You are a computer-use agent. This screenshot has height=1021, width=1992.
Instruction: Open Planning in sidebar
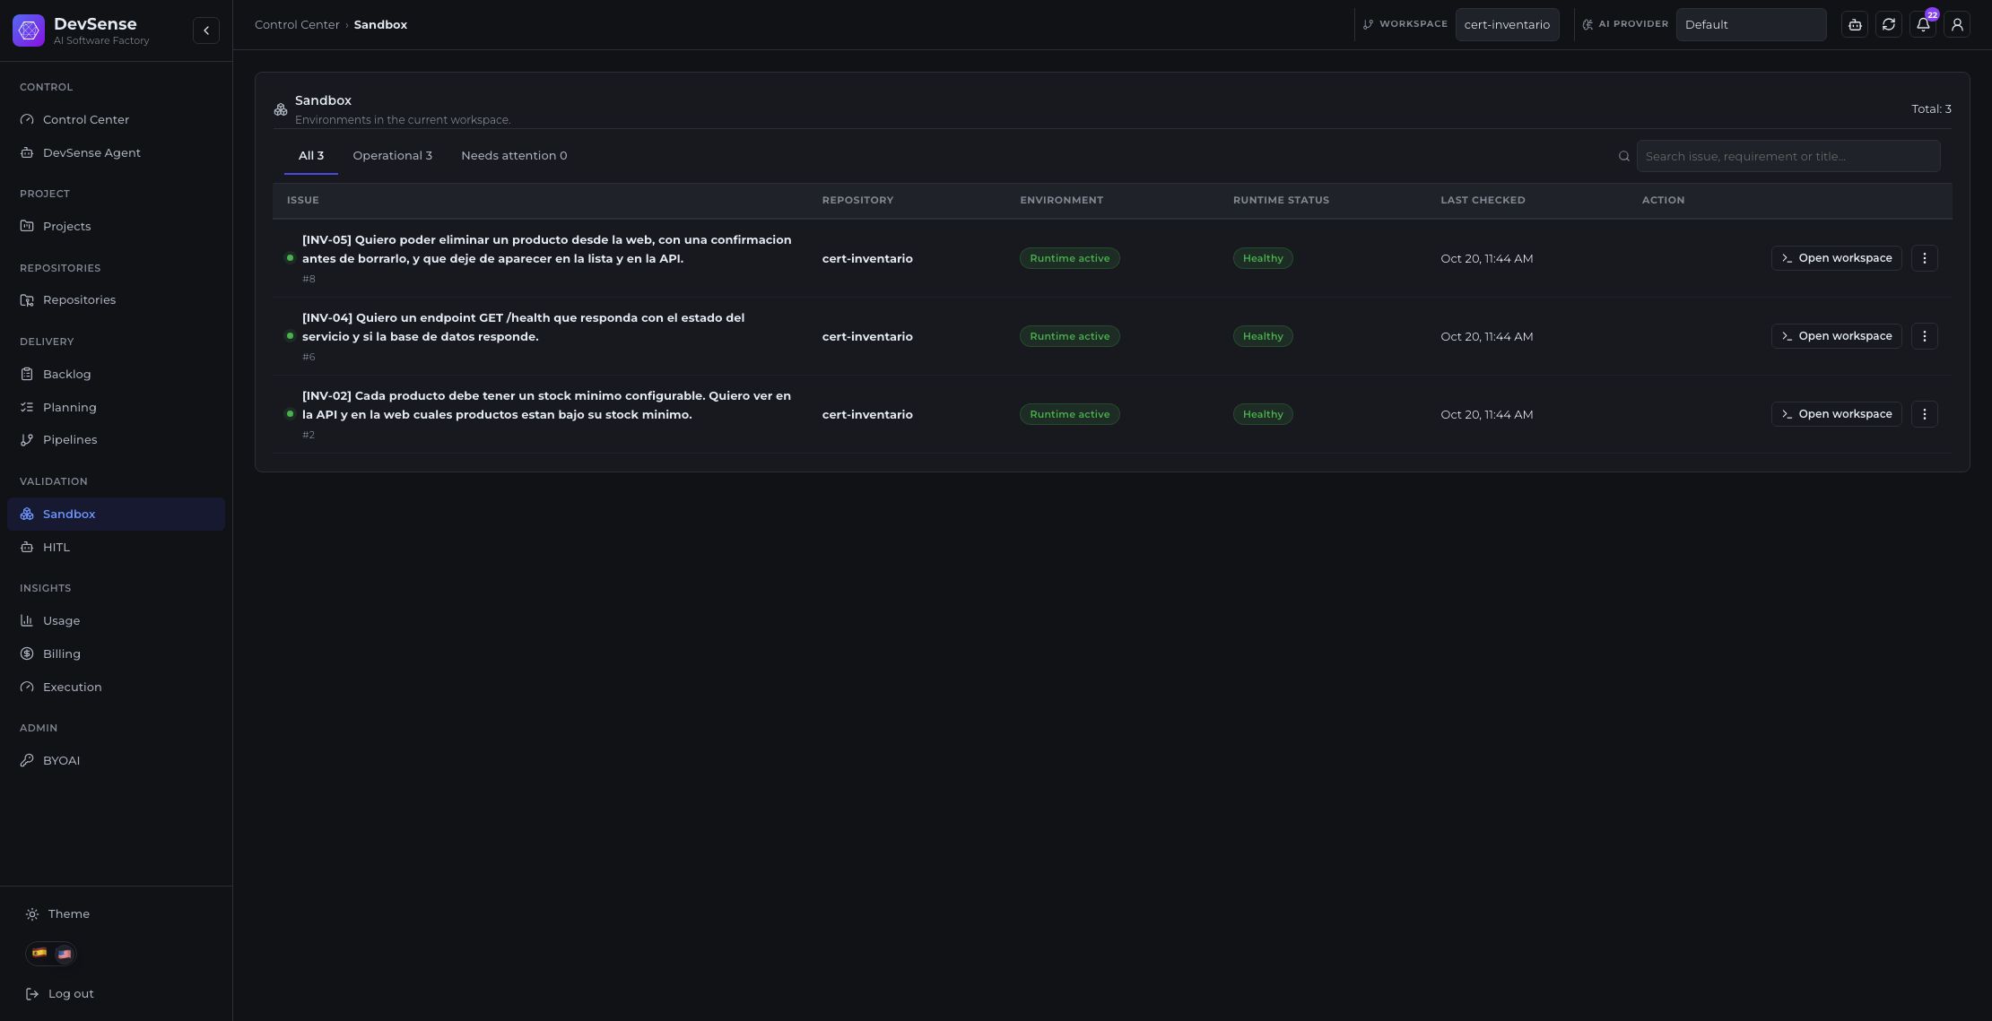116,408
